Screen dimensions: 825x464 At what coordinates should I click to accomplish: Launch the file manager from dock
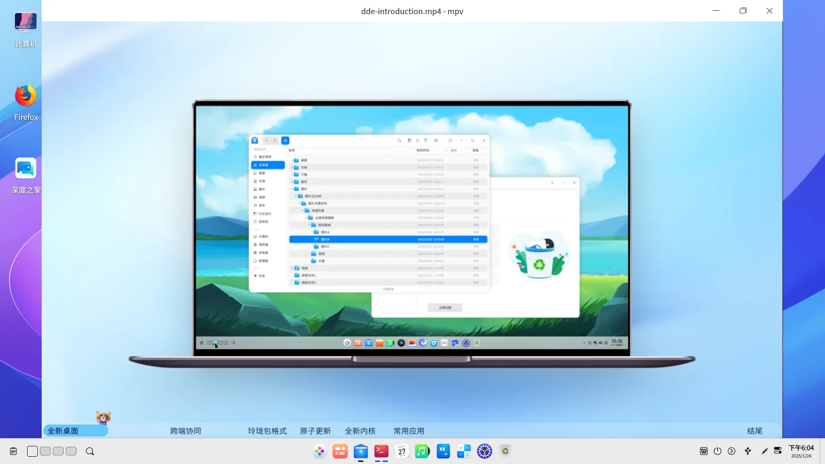click(361, 451)
